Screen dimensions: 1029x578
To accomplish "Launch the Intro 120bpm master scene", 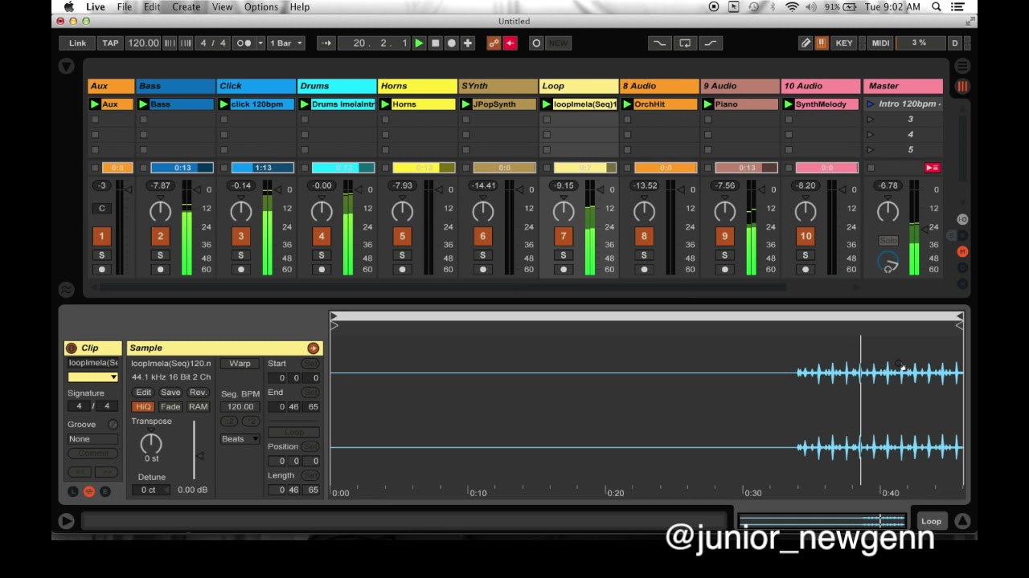I will click(x=870, y=104).
